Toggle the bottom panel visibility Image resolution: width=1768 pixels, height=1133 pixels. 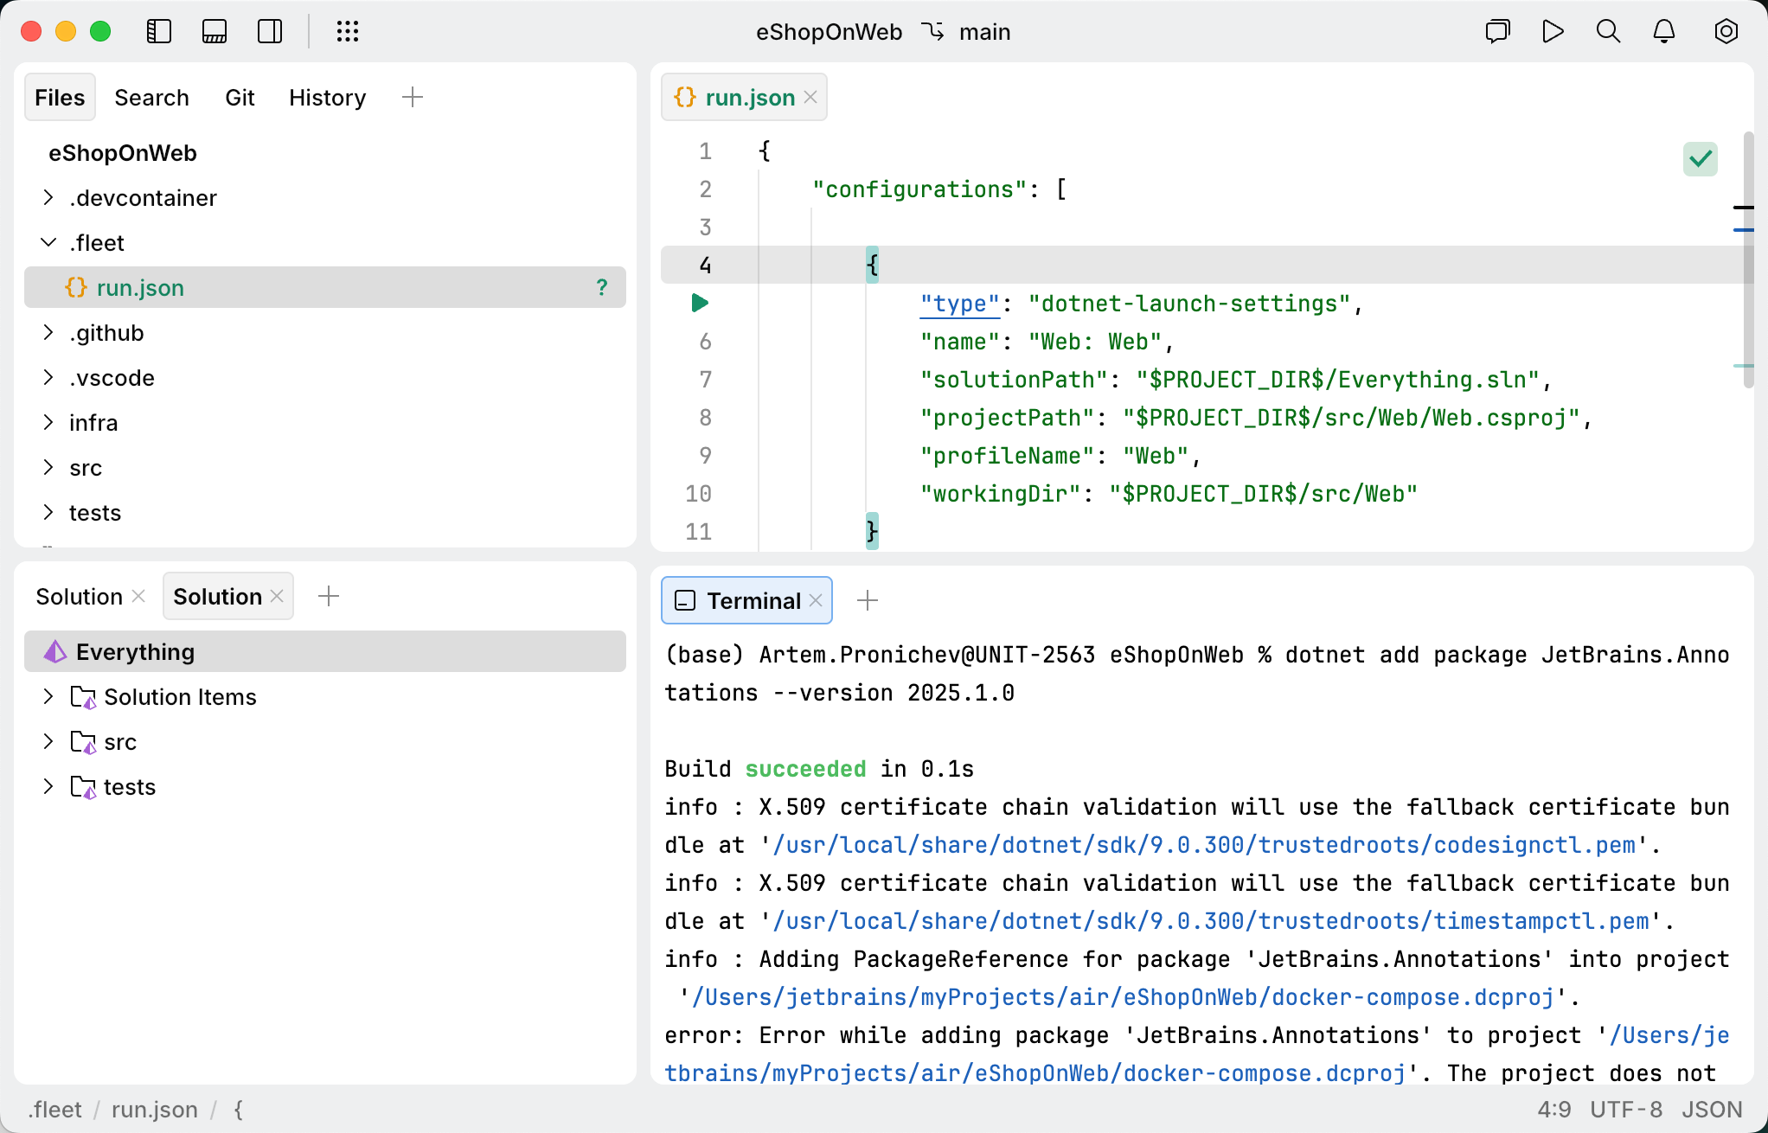pos(215,31)
